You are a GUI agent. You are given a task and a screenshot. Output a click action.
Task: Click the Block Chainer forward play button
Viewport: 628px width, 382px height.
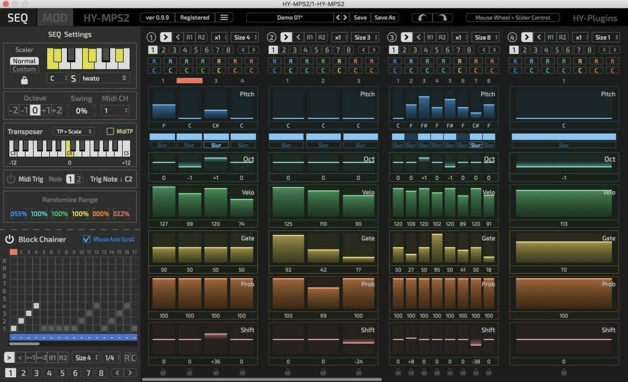click(9, 358)
